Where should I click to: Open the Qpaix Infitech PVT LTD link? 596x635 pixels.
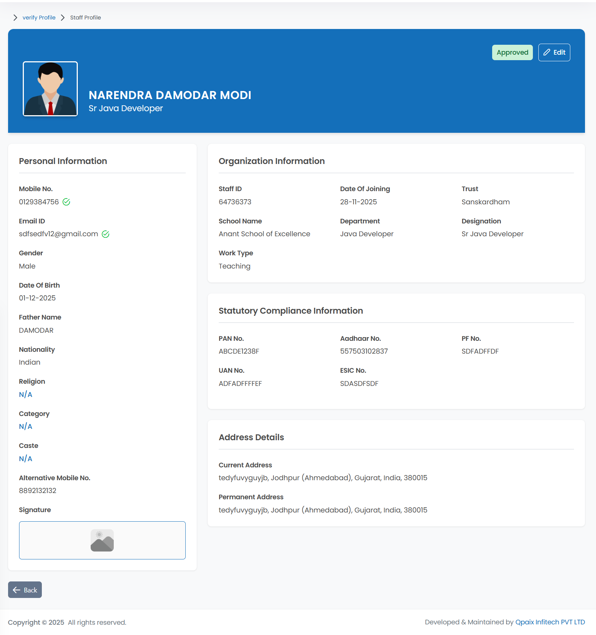[550, 622]
